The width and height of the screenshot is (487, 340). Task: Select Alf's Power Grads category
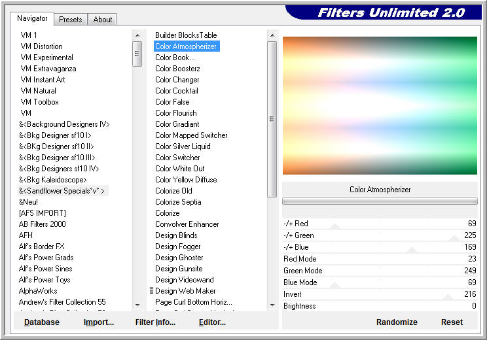(46, 258)
